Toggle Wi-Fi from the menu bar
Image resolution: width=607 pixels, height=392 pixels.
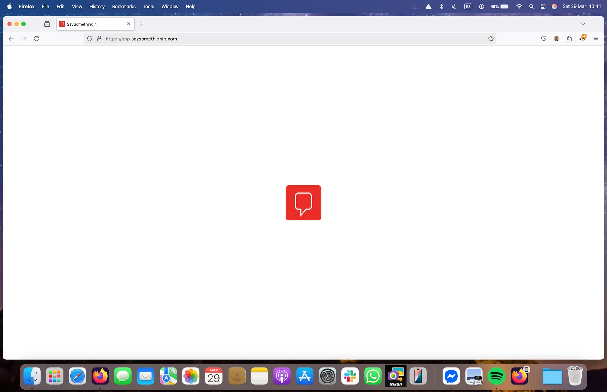pos(519,6)
